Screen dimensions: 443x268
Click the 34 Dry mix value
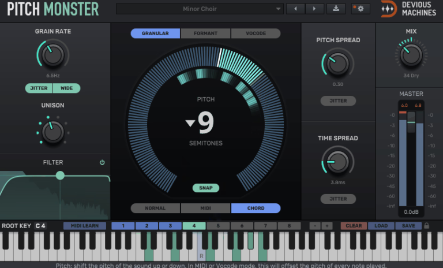tap(411, 76)
